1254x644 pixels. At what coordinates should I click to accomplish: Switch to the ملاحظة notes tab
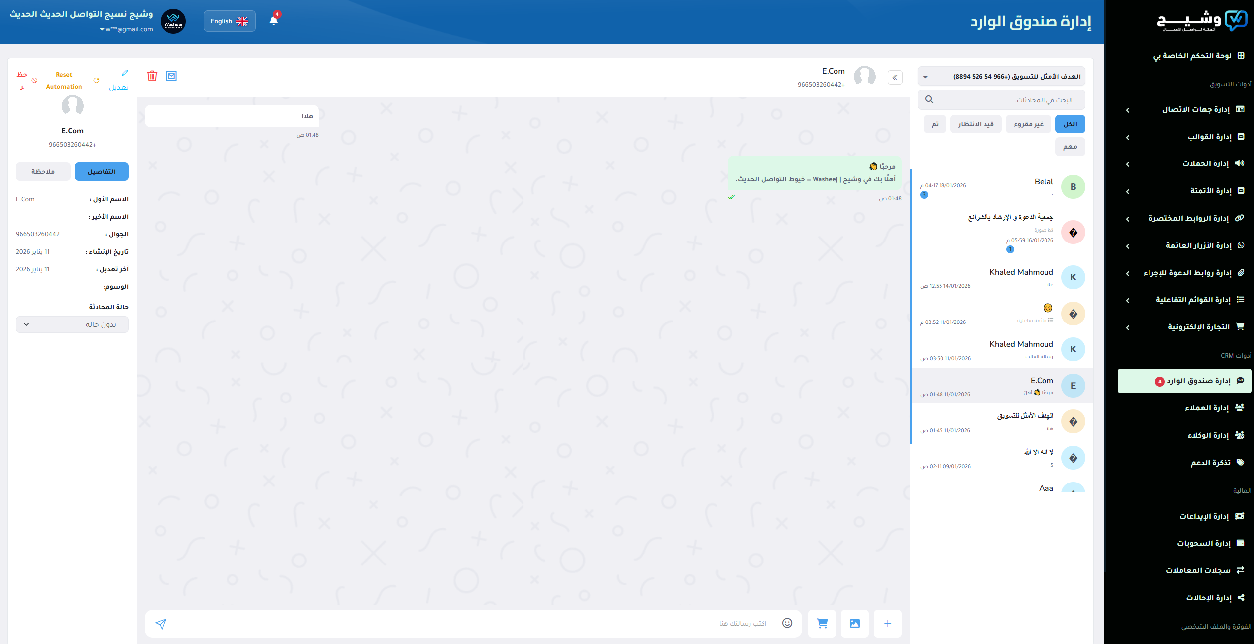pyautogui.click(x=43, y=172)
